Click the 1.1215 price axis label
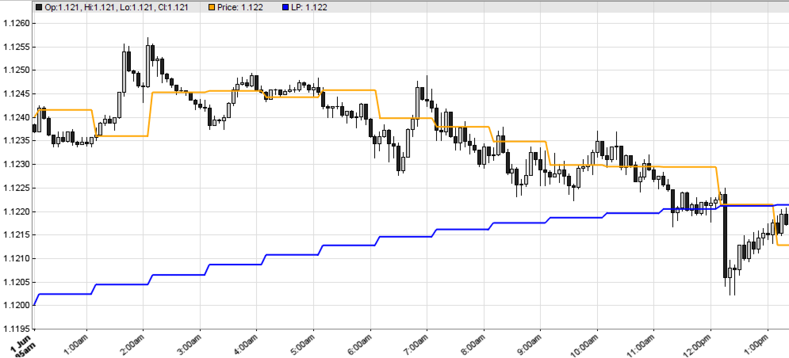The width and height of the screenshot is (789, 358). 16,235
